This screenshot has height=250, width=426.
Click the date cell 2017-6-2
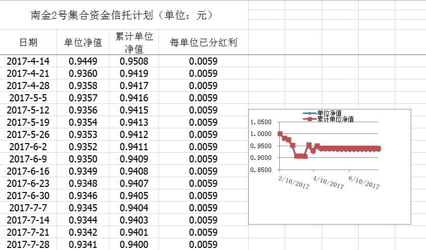click(29, 147)
